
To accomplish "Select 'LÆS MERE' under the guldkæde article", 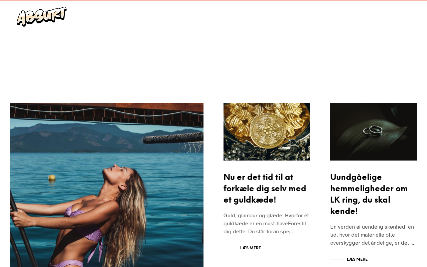I will 251,248.
